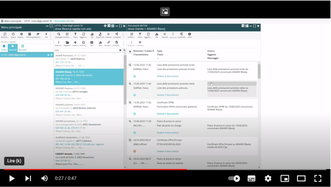The height and width of the screenshot is (187, 331).
Task: Select ADAMO Gaynor in user list
Action: click(88, 93)
